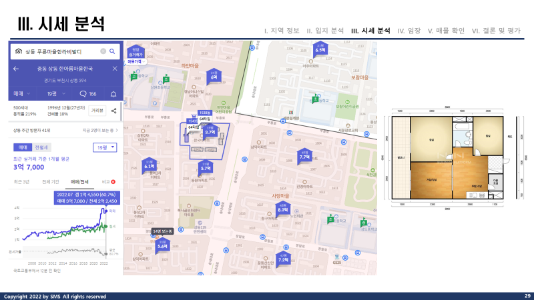Image resolution: width=534 pixels, height=300 pixels.
Task: Click the 1543동 building label
Action: (192, 121)
